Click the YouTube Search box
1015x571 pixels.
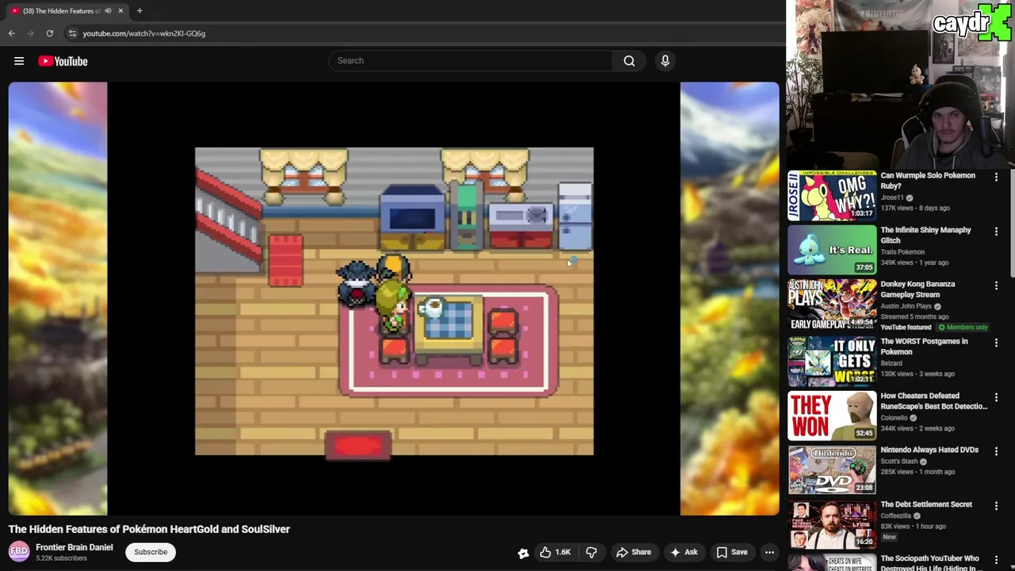(471, 60)
